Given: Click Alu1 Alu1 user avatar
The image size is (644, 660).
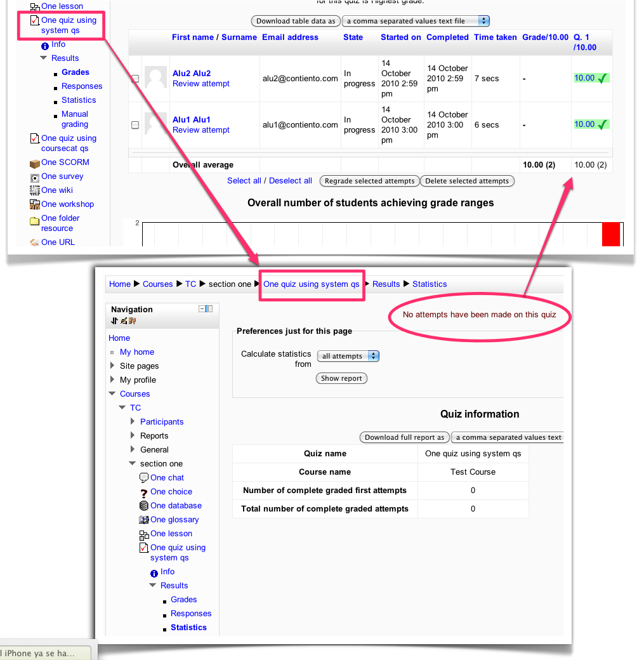Looking at the screenshot, I should point(155,124).
